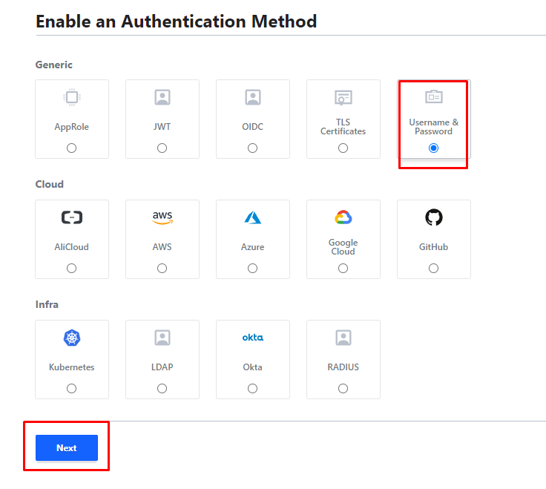546x489 pixels.
Task: Click the GitHub octocat icon
Action: [433, 217]
